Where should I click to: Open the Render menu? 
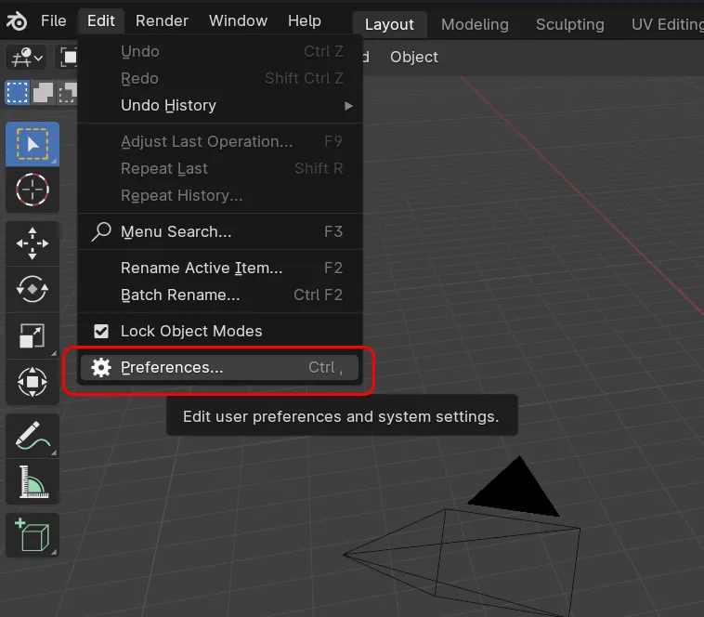(x=162, y=20)
